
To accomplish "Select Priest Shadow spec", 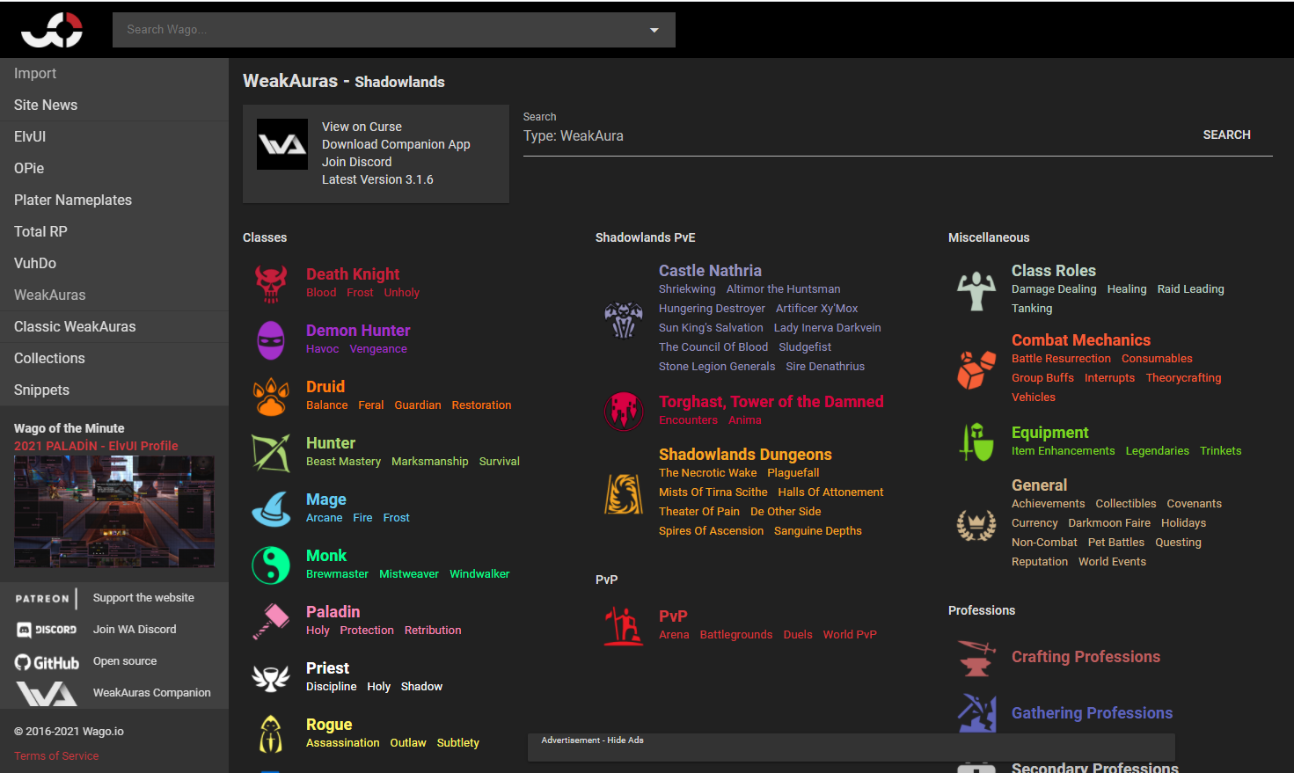I will click(421, 687).
